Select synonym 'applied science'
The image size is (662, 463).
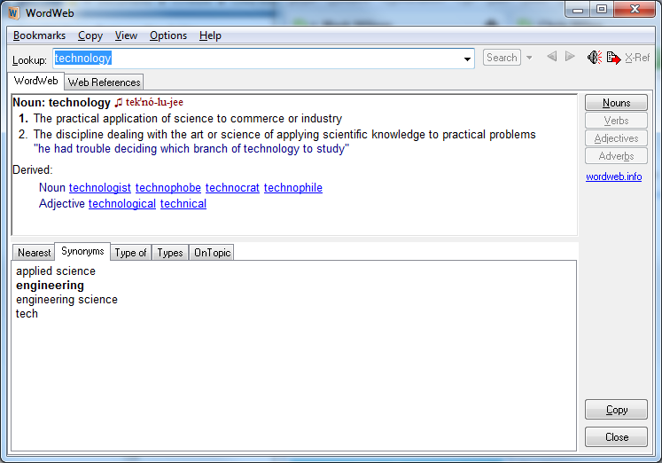(x=56, y=271)
